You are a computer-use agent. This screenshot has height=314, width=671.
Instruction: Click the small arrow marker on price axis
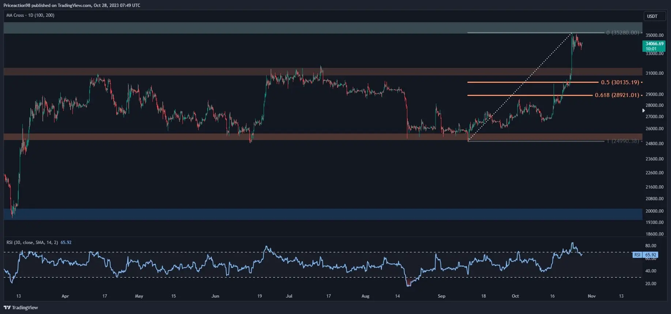pos(644,111)
